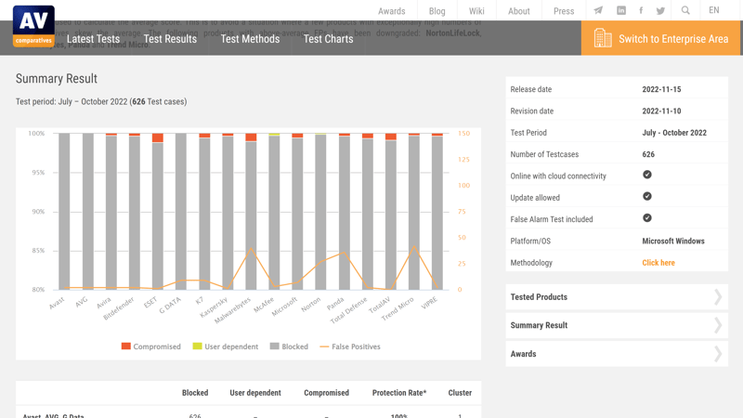Click the release date 2022-11-15

[x=661, y=89]
